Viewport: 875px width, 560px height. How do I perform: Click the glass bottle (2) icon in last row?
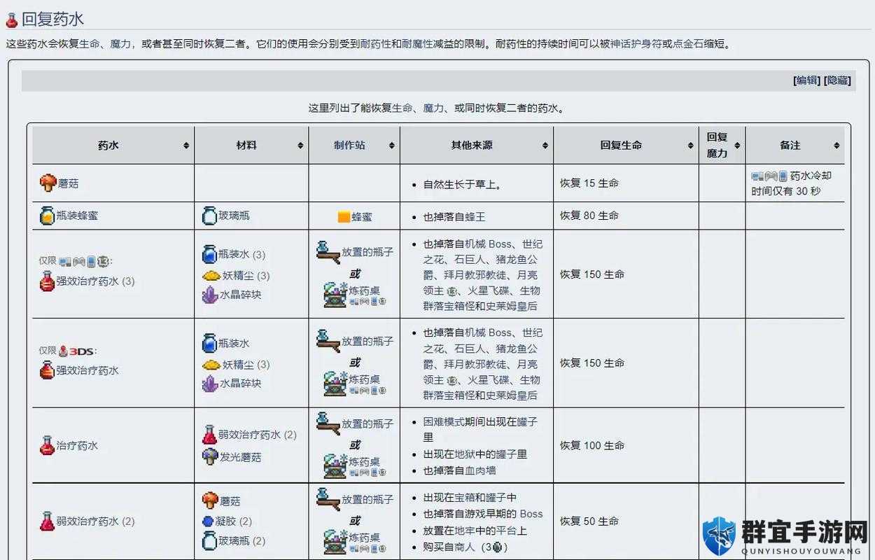click(209, 540)
